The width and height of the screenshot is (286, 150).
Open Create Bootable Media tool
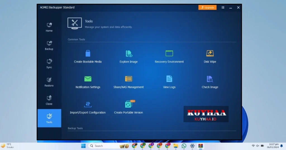click(88, 57)
